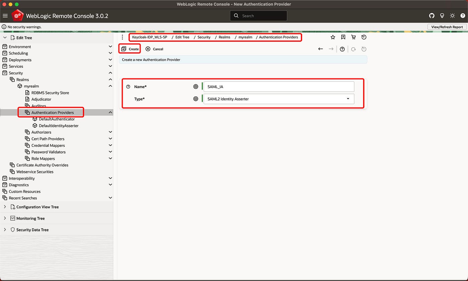Open the GitHub project link icon
The width and height of the screenshot is (468, 281).
[432, 16]
